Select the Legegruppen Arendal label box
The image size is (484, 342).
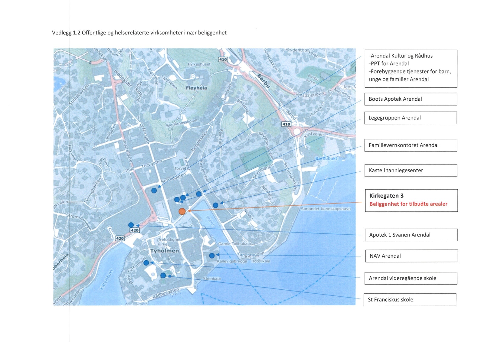click(x=411, y=118)
